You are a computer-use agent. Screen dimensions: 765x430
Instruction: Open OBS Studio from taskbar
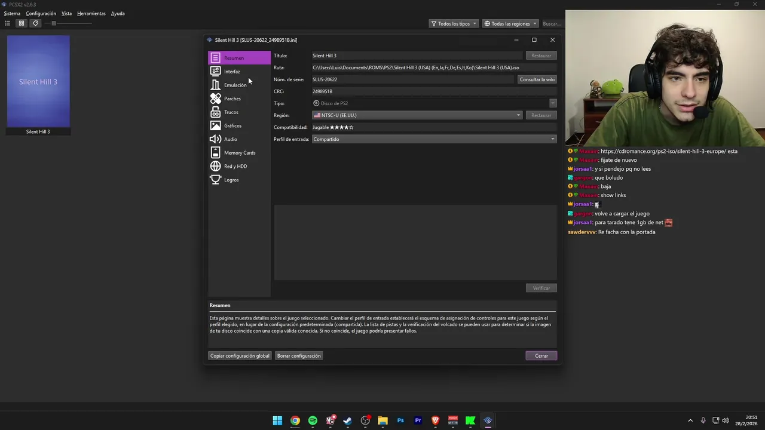coord(365,420)
